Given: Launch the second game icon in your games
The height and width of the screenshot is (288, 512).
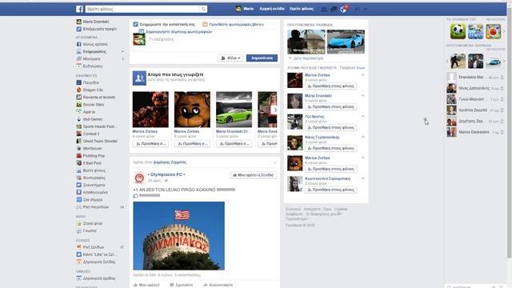Looking at the screenshot, I should tap(475, 32).
